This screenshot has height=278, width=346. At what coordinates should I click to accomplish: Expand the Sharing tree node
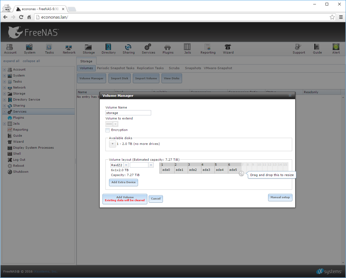point(4,106)
